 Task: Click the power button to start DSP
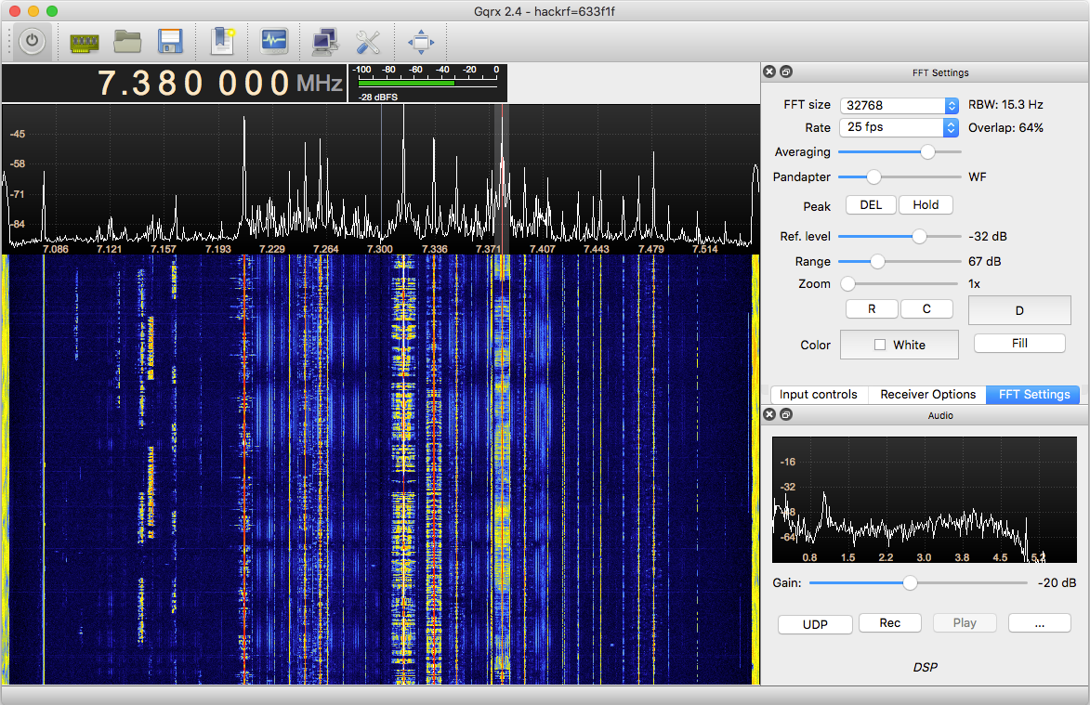[x=33, y=41]
